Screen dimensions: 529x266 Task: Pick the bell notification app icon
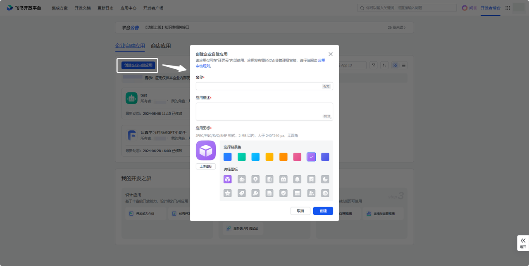[297, 179]
